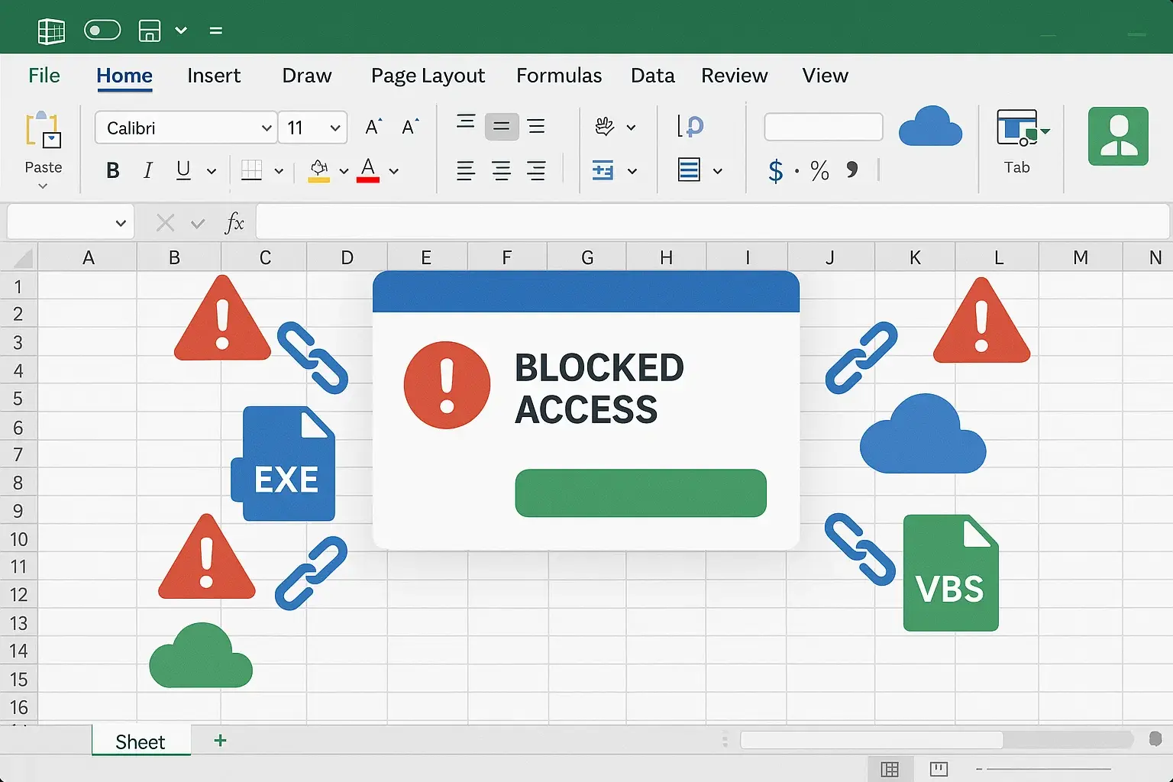Click the blue EXE file icon
Screen dimensions: 1173x782
tap(283, 464)
